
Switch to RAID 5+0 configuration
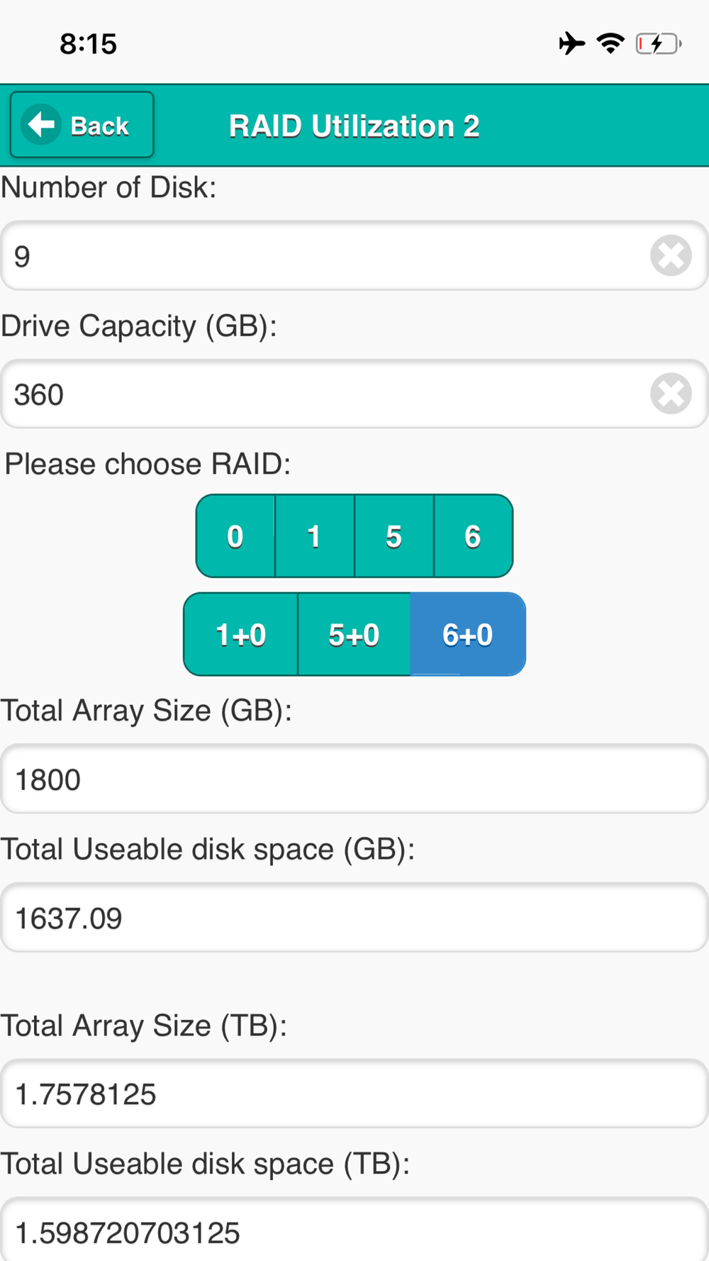(x=354, y=635)
